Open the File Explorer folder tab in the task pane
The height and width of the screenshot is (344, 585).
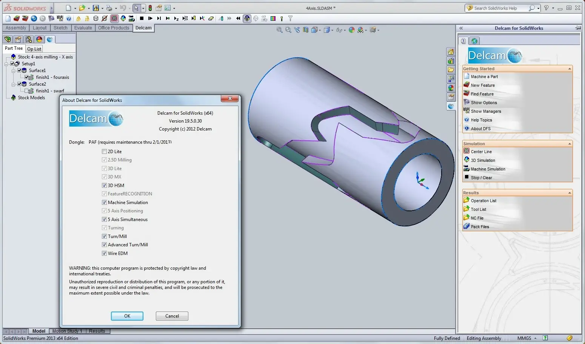click(x=451, y=70)
